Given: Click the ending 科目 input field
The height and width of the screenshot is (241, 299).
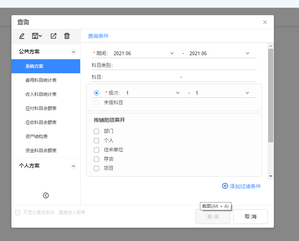Looking at the screenshot, I should (x=220, y=77).
